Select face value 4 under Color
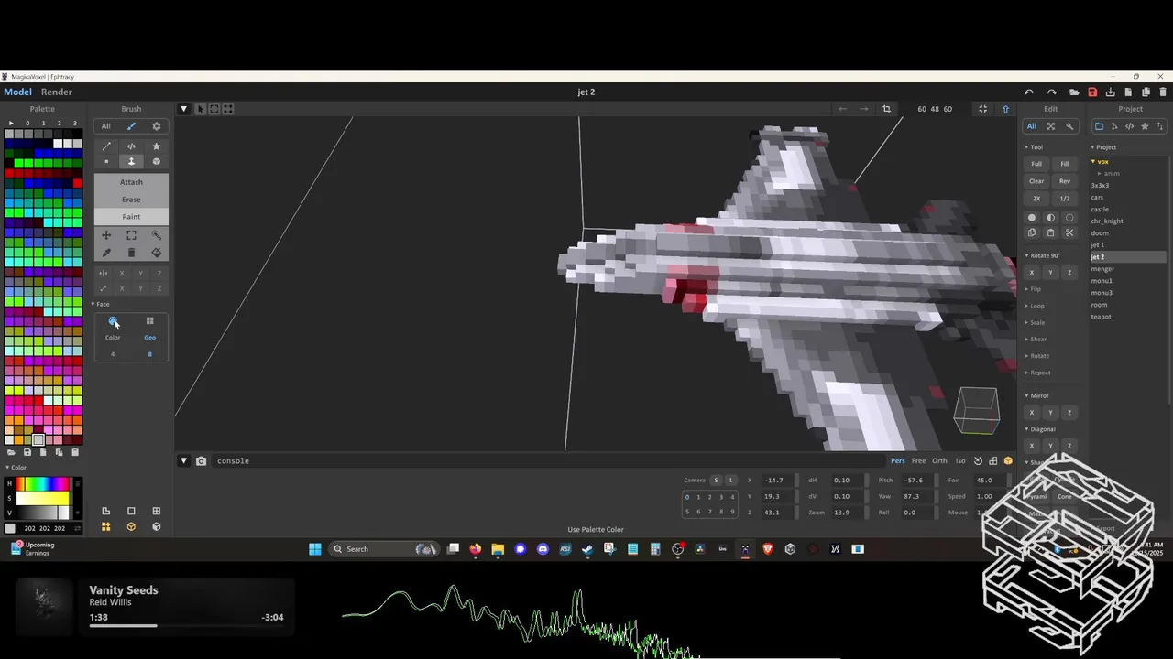The image size is (1173, 659). 113,354
